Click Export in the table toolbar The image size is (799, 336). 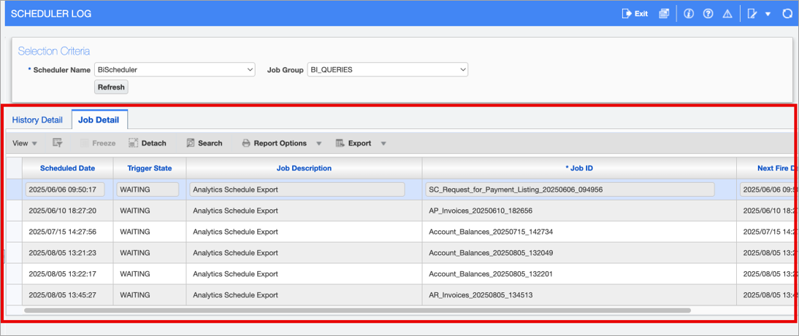[353, 144]
